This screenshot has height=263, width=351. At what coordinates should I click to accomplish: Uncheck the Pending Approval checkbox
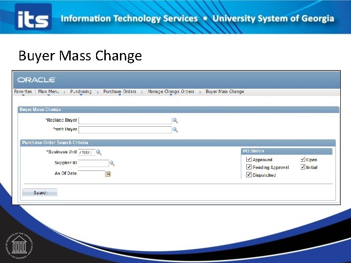[249, 167]
